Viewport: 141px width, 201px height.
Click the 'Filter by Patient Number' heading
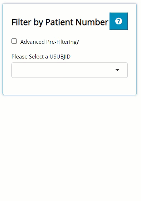(60, 22)
